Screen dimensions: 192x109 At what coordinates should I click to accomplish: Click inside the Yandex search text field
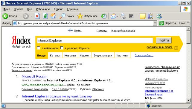(x=95, y=40)
